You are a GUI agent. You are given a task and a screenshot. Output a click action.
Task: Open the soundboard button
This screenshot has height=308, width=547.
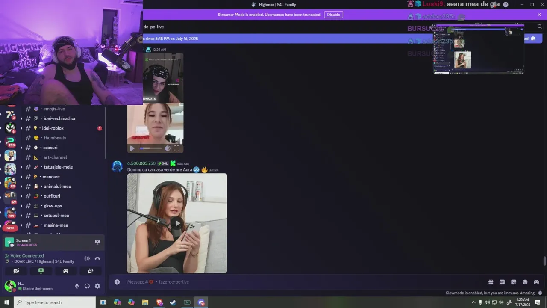click(91, 271)
